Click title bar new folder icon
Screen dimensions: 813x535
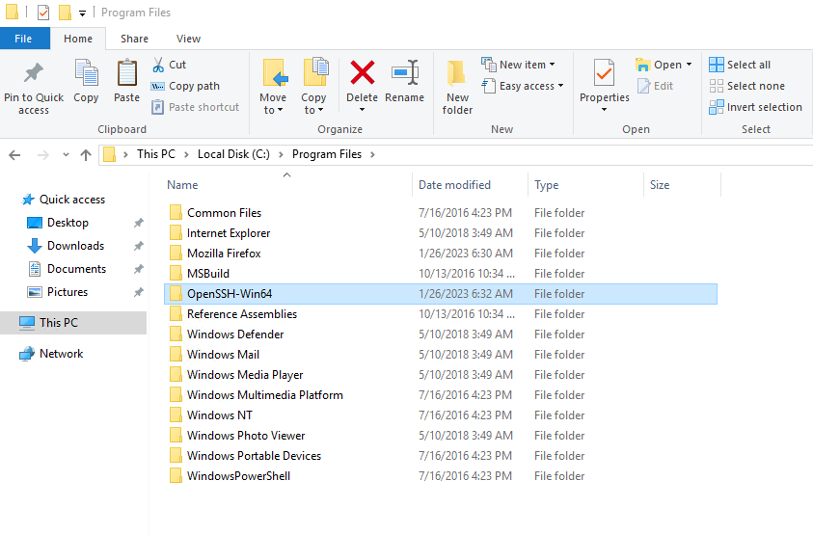65,13
